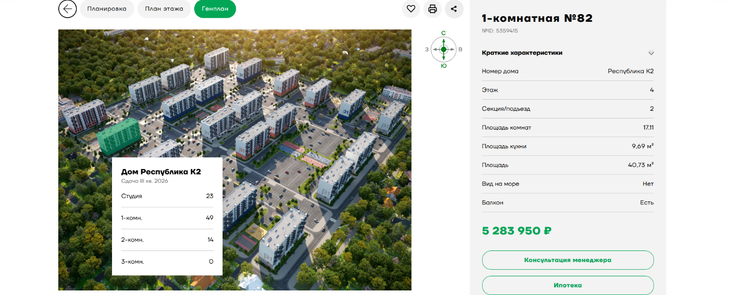The image size is (730, 295).
Task: Print the apartment page with printer icon
Action: pyautogui.click(x=432, y=9)
